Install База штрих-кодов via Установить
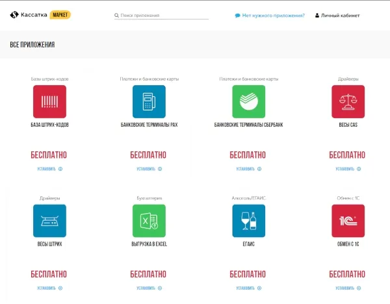 [50, 169]
